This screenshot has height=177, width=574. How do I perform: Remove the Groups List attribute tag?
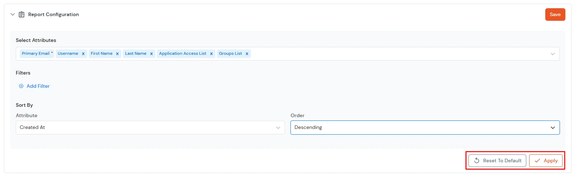click(247, 54)
